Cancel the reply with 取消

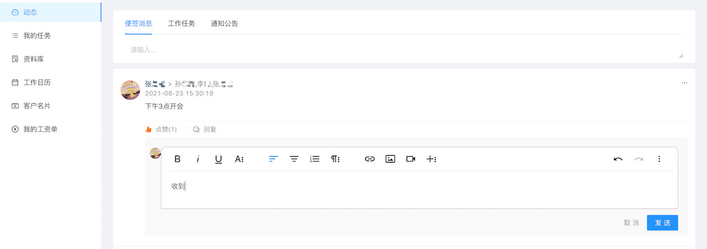click(631, 222)
